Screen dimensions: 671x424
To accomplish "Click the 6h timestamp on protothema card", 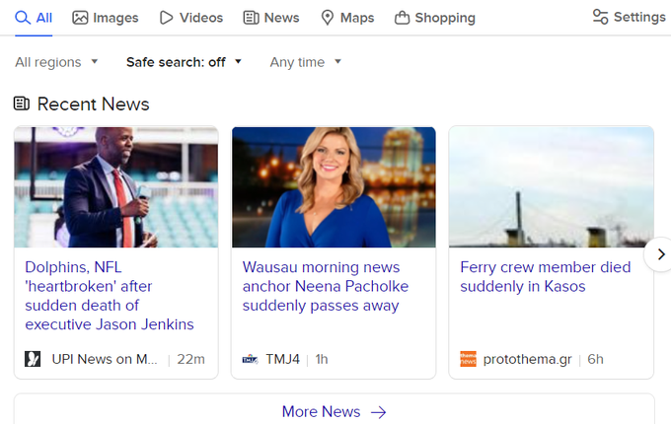I will coord(595,359).
